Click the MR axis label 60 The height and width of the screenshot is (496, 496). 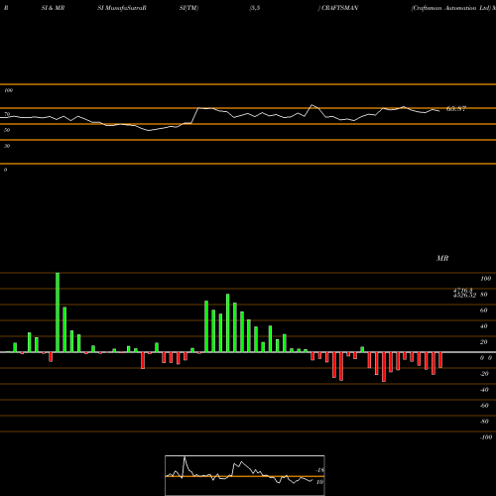pyautogui.click(x=483, y=310)
